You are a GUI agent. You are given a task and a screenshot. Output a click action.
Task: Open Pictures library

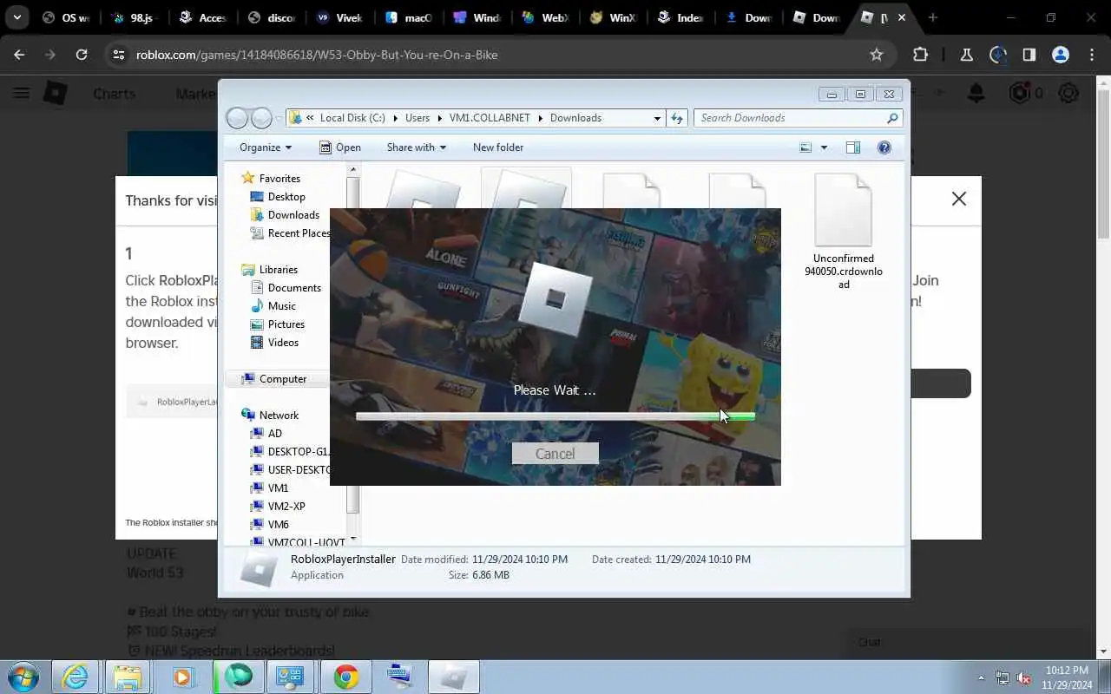click(x=286, y=324)
